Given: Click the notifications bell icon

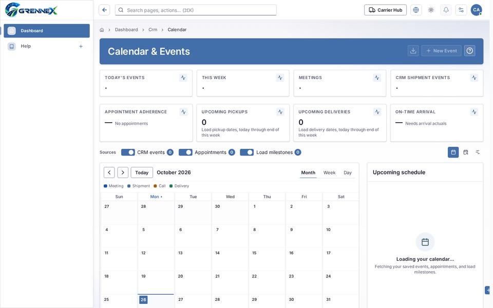Looking at the screenshot, I should click(446, 10).
